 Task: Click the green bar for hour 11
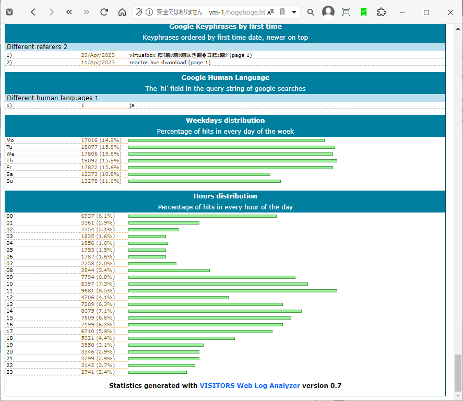coord(233,291)
